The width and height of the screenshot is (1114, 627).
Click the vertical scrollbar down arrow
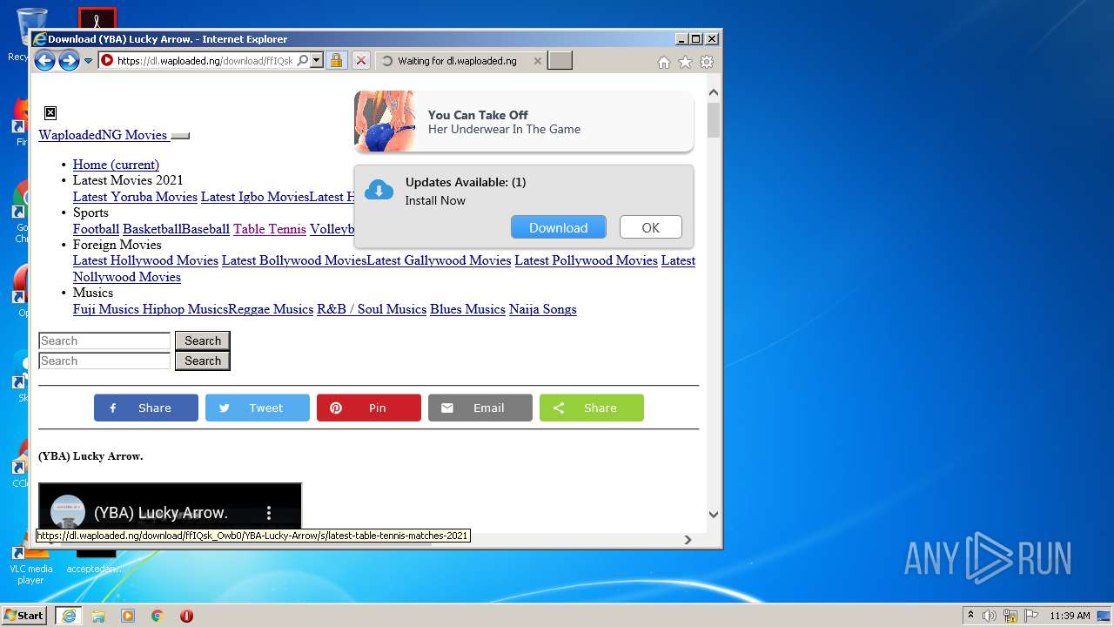tap(714, 515)
